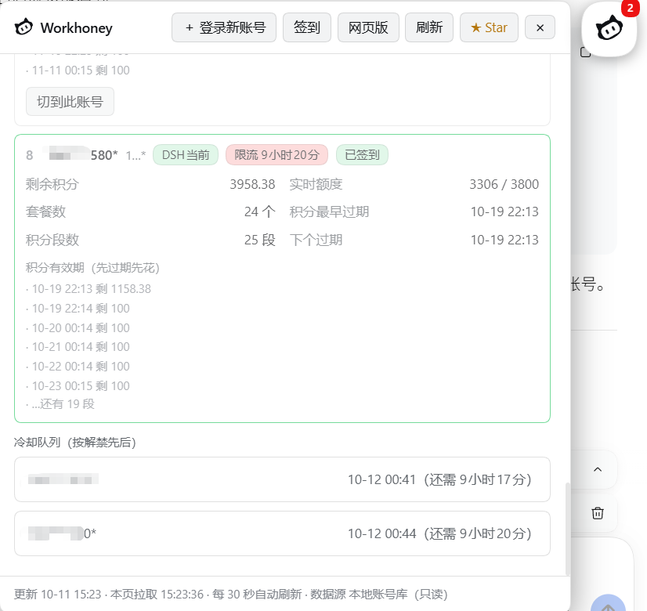The width and height of the screenshot is (647, 611).
Task: Collapse panel with the up chevron
Action: pyautogui.click(x=598, y=469)
